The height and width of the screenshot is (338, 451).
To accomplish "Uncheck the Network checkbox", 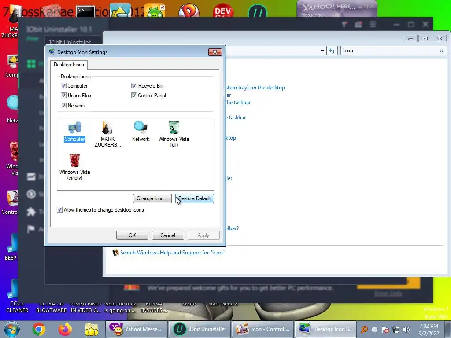I will pos(63,106).
